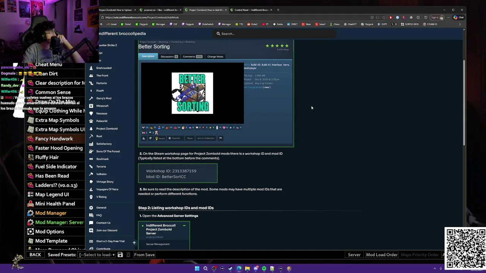This screenshot has height=273, width=486.
Task: Click the From Save button
Action: coord(144,255)
